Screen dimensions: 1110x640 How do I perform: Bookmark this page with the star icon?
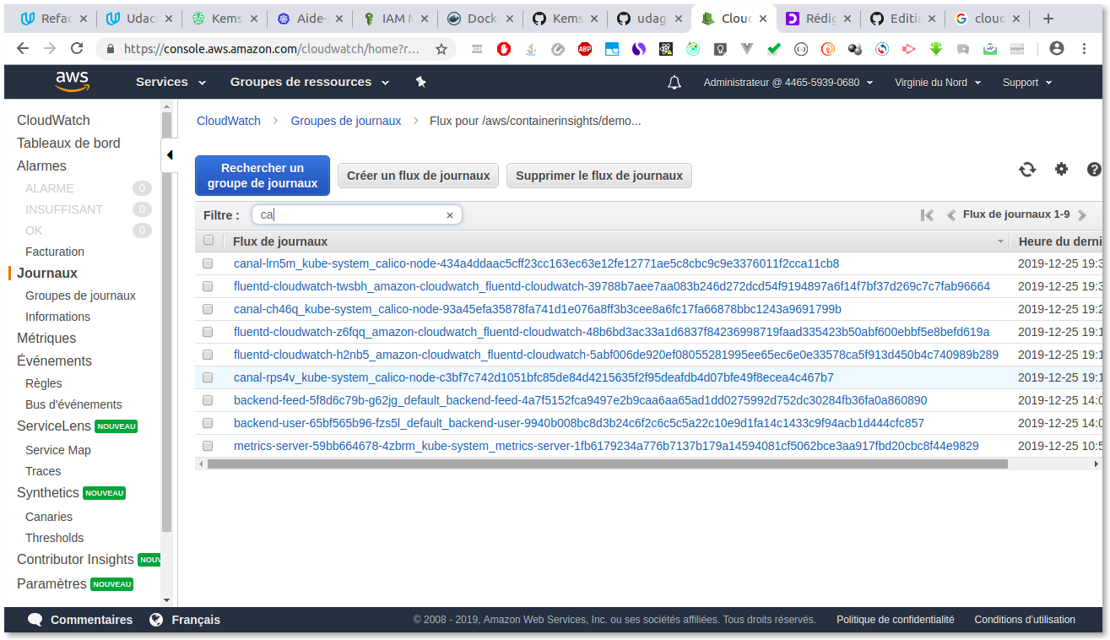441,49
